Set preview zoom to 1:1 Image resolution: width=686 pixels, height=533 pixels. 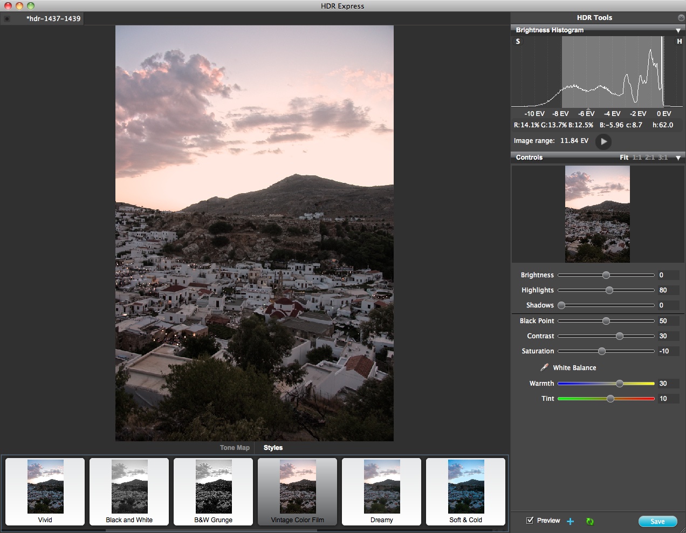[x=637, y=158]
